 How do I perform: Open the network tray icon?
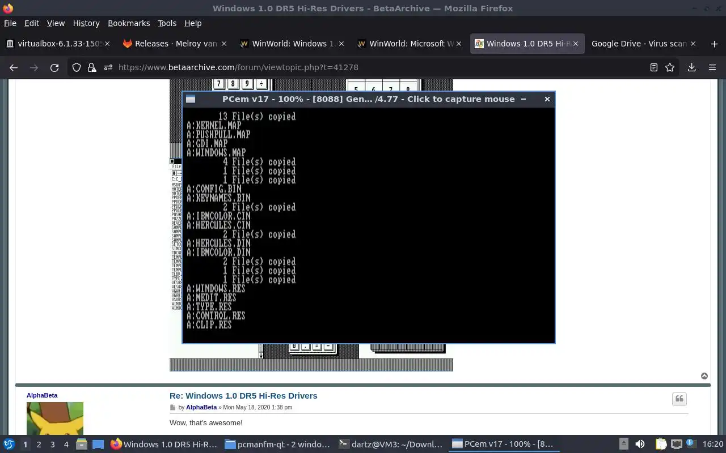(x=677, y=445)
